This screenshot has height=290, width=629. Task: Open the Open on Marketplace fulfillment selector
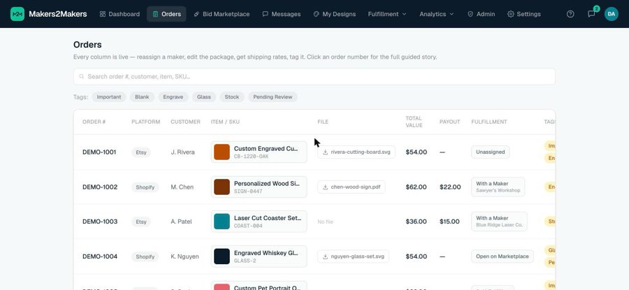tap(503, 256)
